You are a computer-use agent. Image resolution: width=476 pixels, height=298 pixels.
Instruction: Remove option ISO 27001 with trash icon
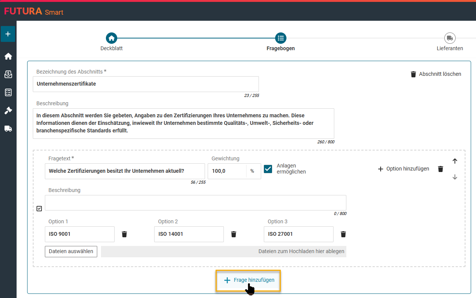343,234
